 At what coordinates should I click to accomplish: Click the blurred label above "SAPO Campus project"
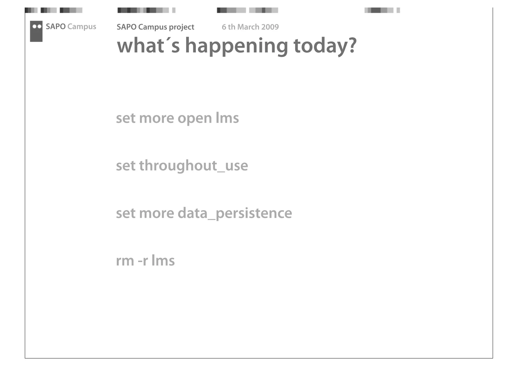[x=146, y=10]
